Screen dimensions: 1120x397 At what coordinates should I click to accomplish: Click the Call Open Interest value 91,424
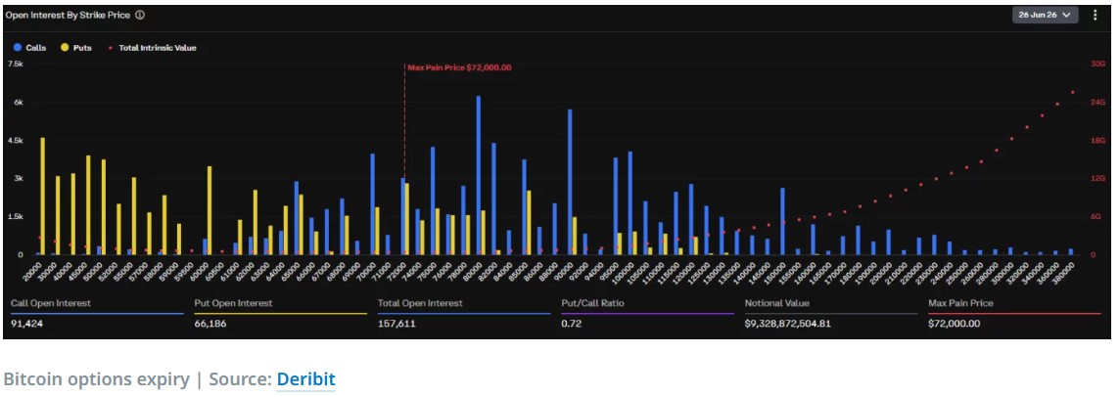coord(25,324)
